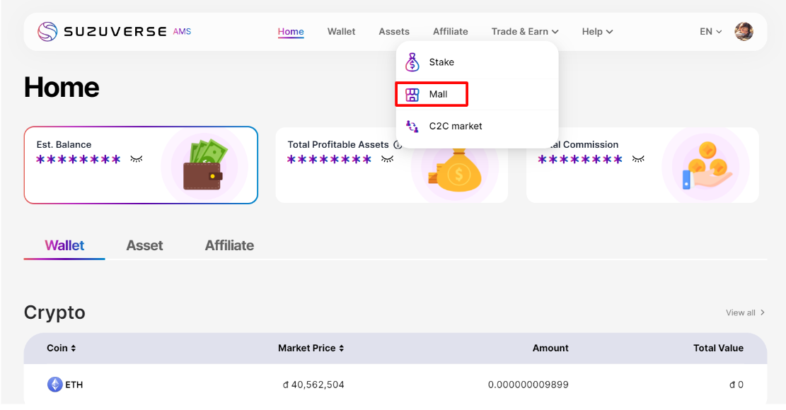This screenshot has height=410, width=786.
Task: Sort the table by Market Price
Action: 311,348
